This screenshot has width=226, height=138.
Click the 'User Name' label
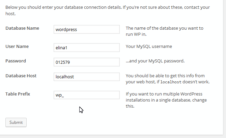(x=17, y=47)
